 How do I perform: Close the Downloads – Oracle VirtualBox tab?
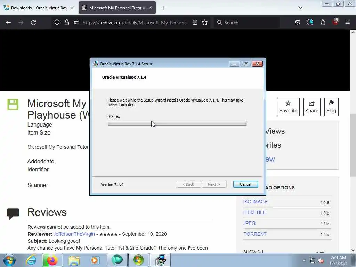point(72,8)
